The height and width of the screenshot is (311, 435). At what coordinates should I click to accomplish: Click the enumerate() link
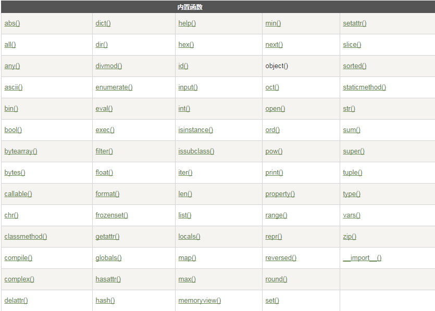point(114,87)
